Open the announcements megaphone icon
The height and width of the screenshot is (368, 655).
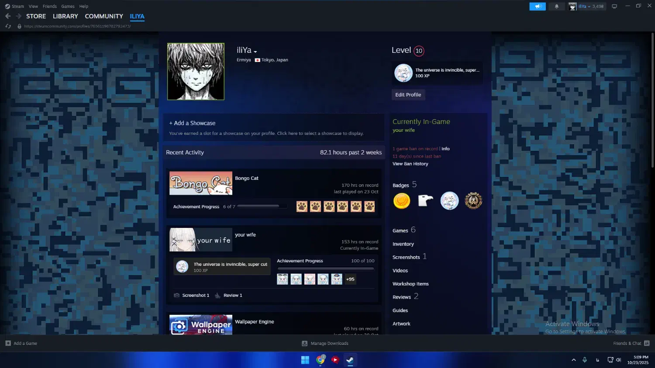(x=538, y=7)
